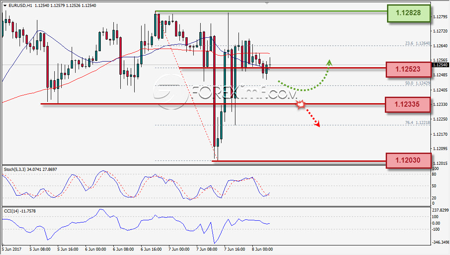Image resolution: width=450 pixels, height=255 pixels.
Task: Click Stochastic scale value 20
Action: 434,198
